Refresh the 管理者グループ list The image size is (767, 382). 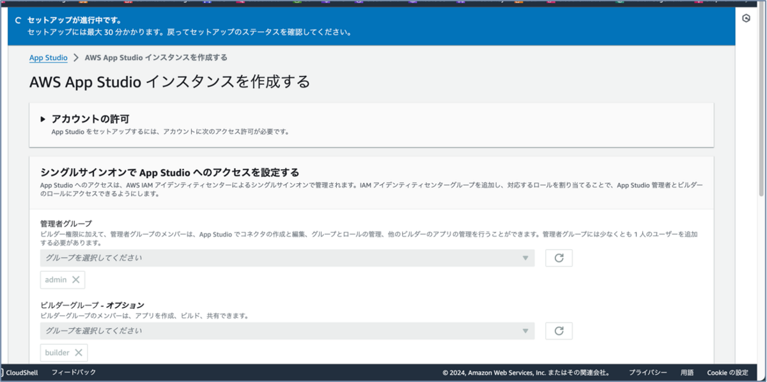559,258
